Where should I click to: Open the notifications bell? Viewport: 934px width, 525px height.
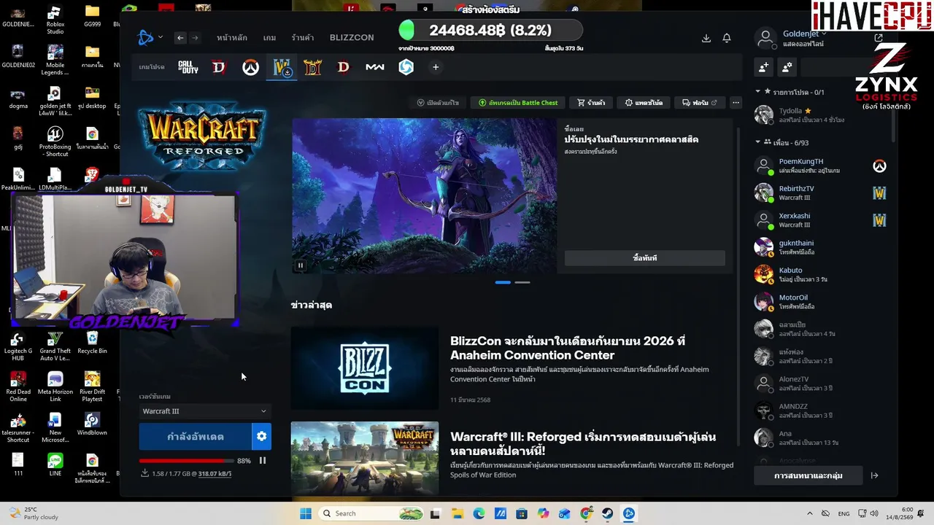click(x=727, y=38)
